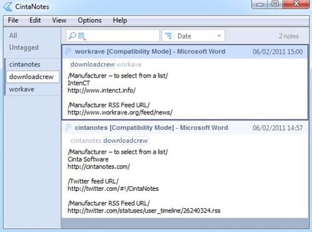312x232 pixels.
Task: Click the 06/02/2011 14:57 date
Action: click(278, 128)
